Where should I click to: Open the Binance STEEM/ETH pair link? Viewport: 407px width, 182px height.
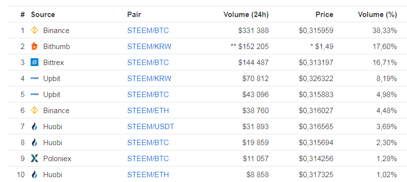point(148,111)
